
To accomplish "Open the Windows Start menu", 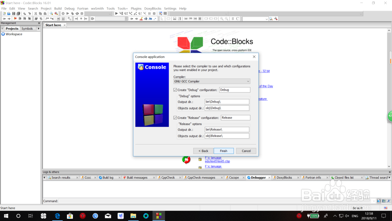I will [x=6, y=216].
